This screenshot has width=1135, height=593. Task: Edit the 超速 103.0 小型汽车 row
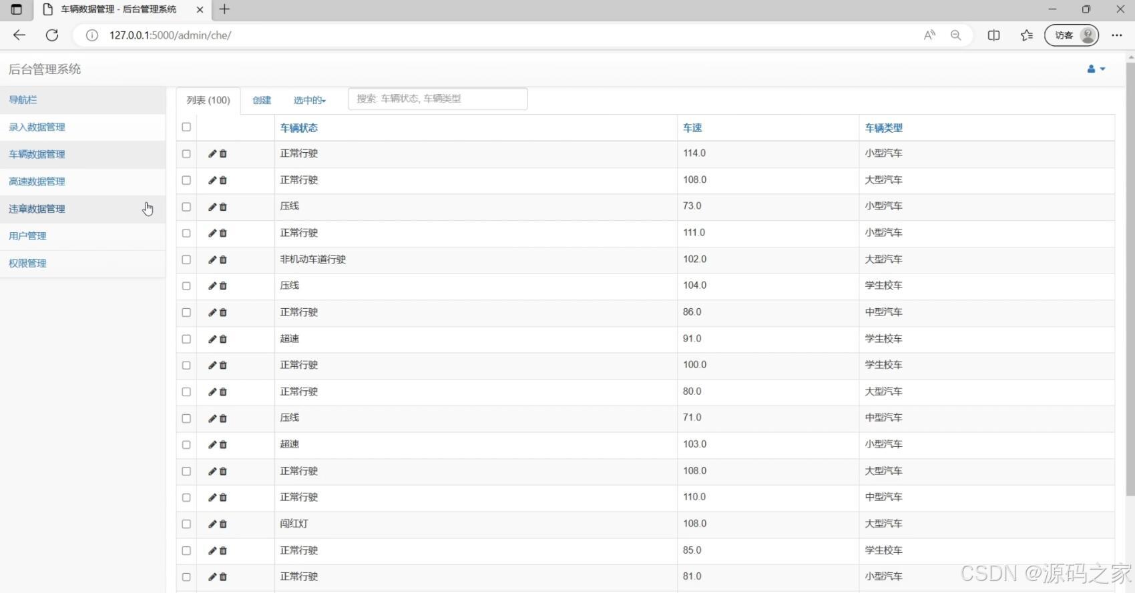[x=212, y=444]
